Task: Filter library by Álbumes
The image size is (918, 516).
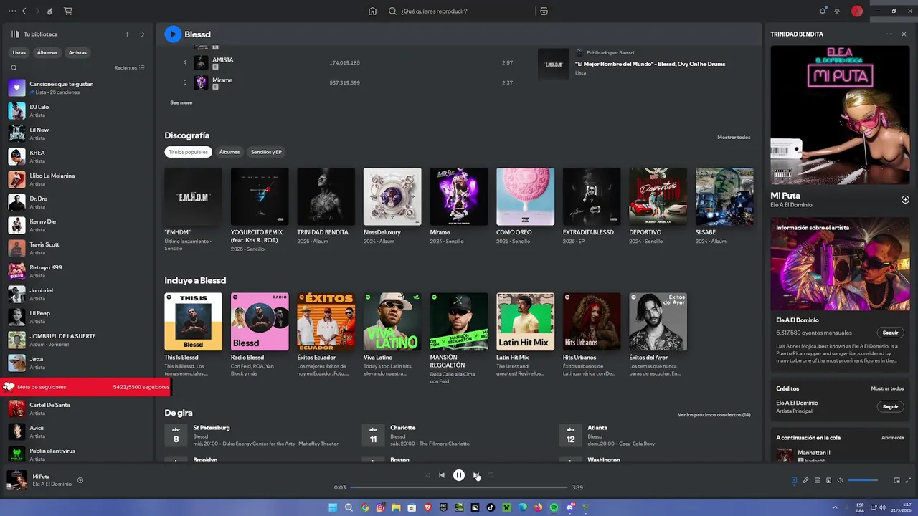Action: pos(47,52)
